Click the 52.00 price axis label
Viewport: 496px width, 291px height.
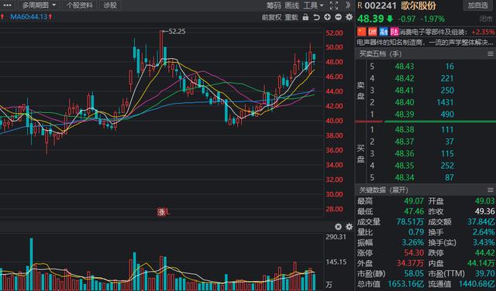[334, 33]
